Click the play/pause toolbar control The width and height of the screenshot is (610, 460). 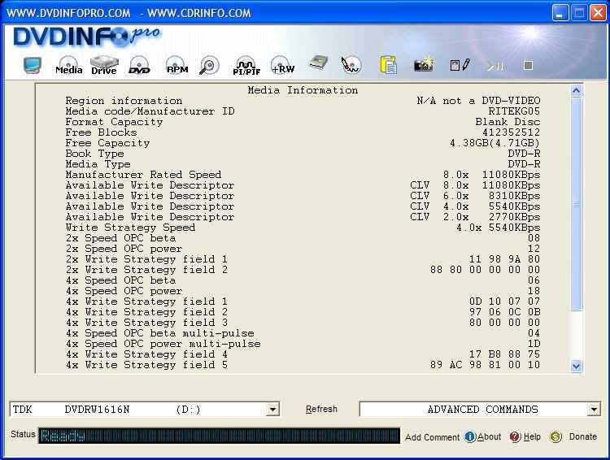pyautogui.click(x=495, y=66)
